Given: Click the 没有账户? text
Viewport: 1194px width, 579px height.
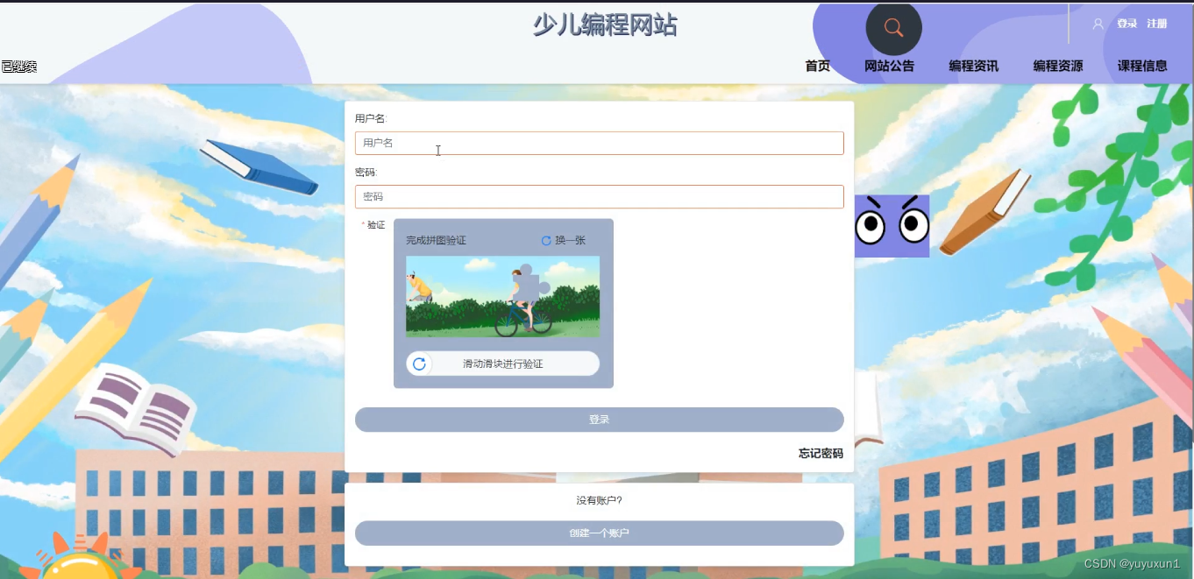Looking at the screenshot, I should 600,500.
